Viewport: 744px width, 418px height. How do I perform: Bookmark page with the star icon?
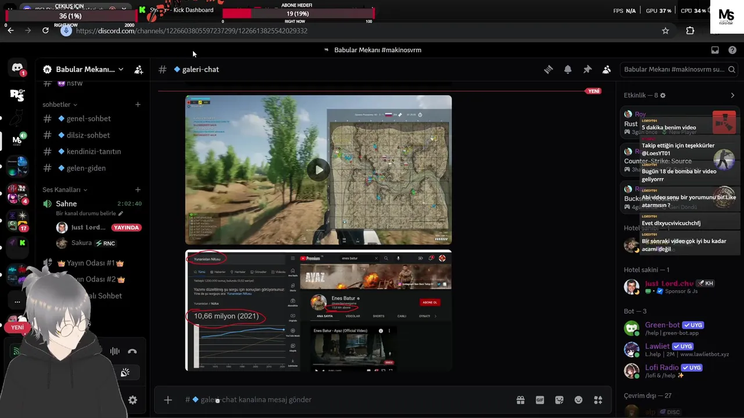tap(666, 31)
